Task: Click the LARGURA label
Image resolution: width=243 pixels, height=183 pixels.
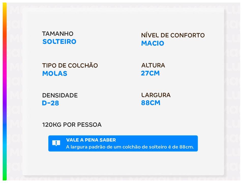Action: coord(156,95)
